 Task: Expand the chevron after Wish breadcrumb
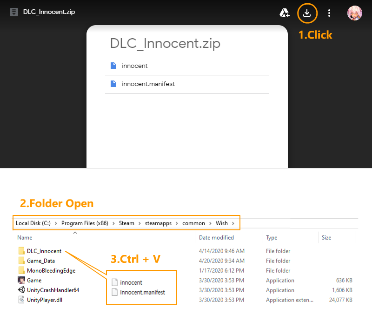point(233,223)
